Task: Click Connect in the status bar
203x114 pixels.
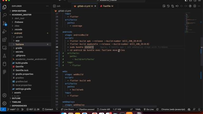Action: [x=48, y=109]
